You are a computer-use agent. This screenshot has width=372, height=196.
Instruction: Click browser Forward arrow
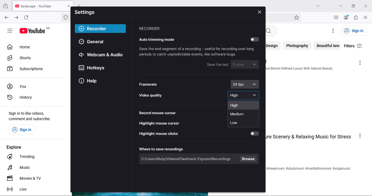pos(16,17)
